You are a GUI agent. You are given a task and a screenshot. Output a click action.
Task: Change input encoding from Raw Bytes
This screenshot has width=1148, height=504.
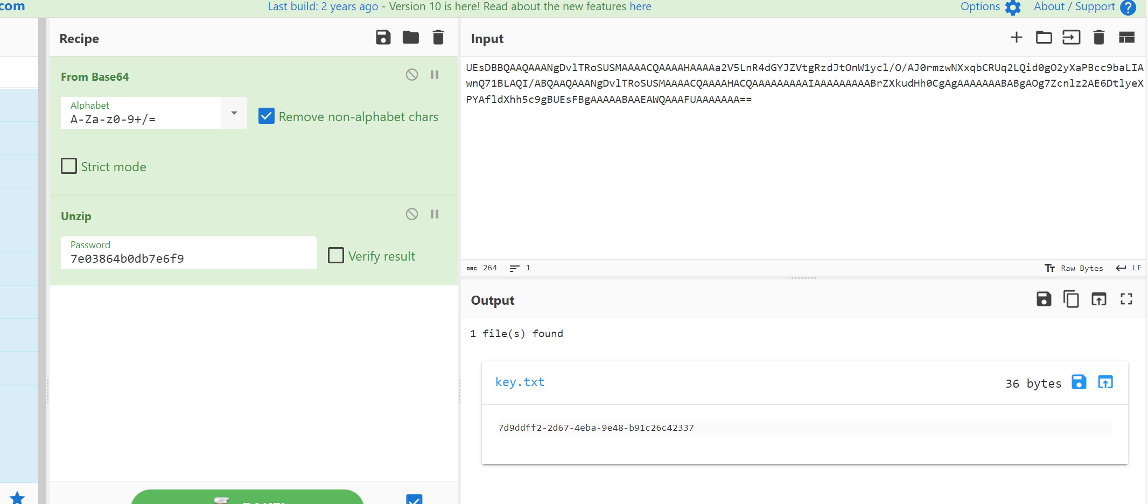click(1074, 268)
